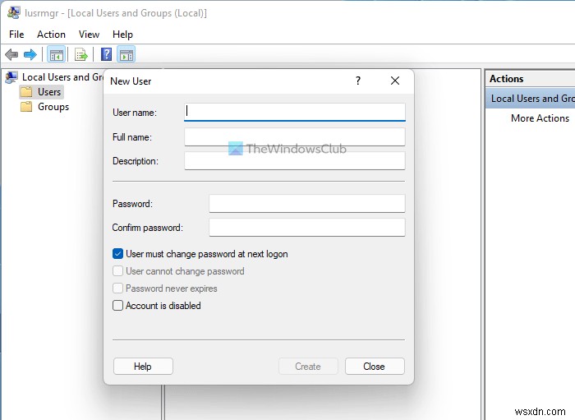Uncheck User must change password at next logon

click(x=117, y=254)
